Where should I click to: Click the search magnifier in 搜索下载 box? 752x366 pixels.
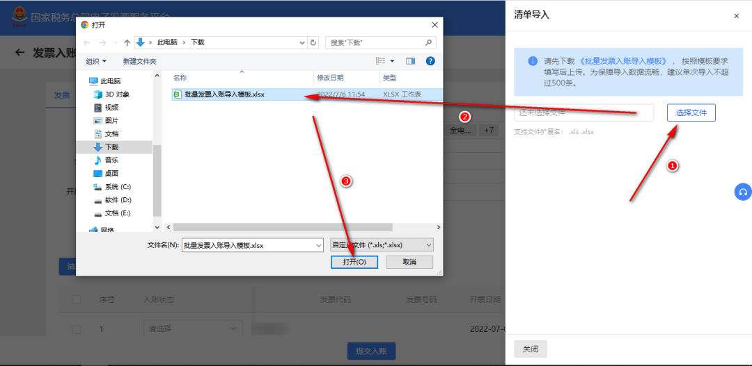(430, 42)
